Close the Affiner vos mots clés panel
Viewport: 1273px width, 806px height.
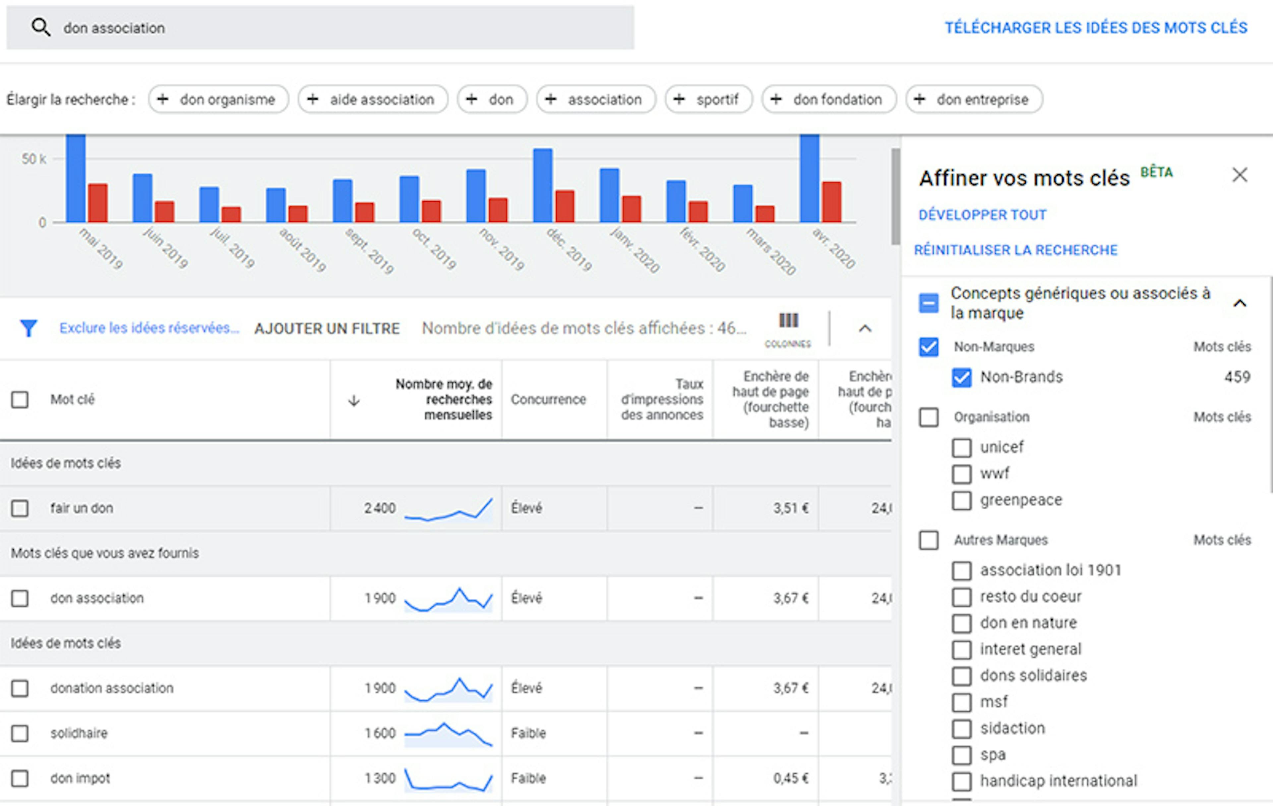[x=1239, y=175]
